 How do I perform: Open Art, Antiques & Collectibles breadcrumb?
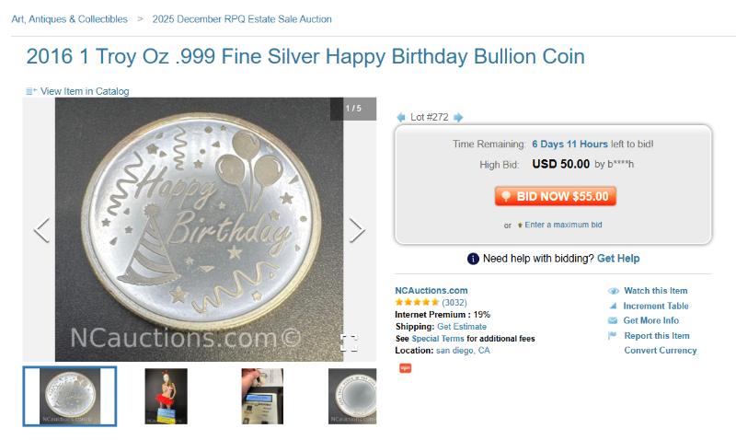pyautogui.click(x=70, y=18)
